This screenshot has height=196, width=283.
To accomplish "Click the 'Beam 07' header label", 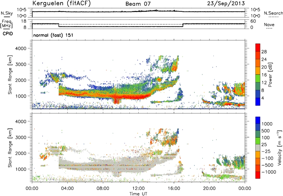I will (x=138, y=4).
